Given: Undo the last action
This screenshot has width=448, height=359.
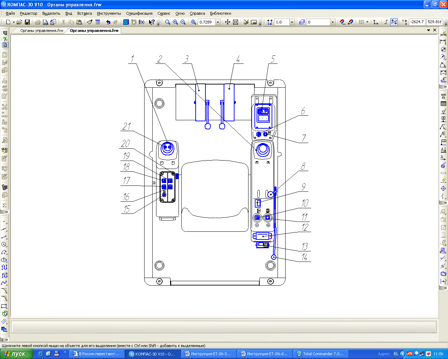Looking at the screenshot, I should (x=108, y=22).
